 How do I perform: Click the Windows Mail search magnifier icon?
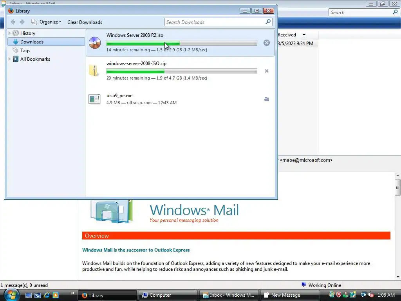click(x=395, y=12)
